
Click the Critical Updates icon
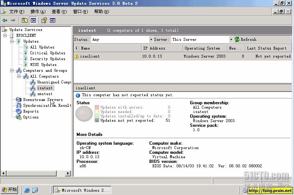26,53
